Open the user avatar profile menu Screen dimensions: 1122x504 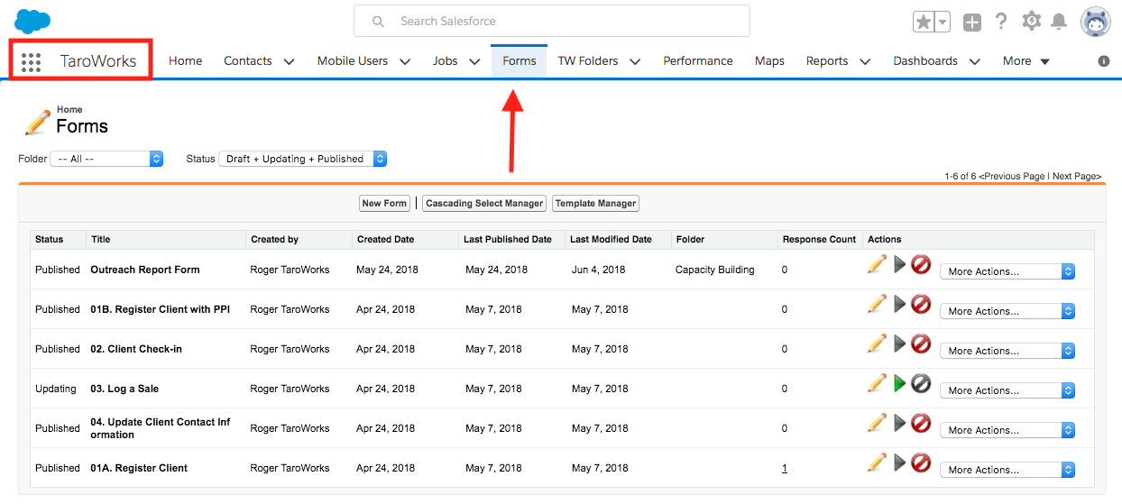(x=1096, y=23)
